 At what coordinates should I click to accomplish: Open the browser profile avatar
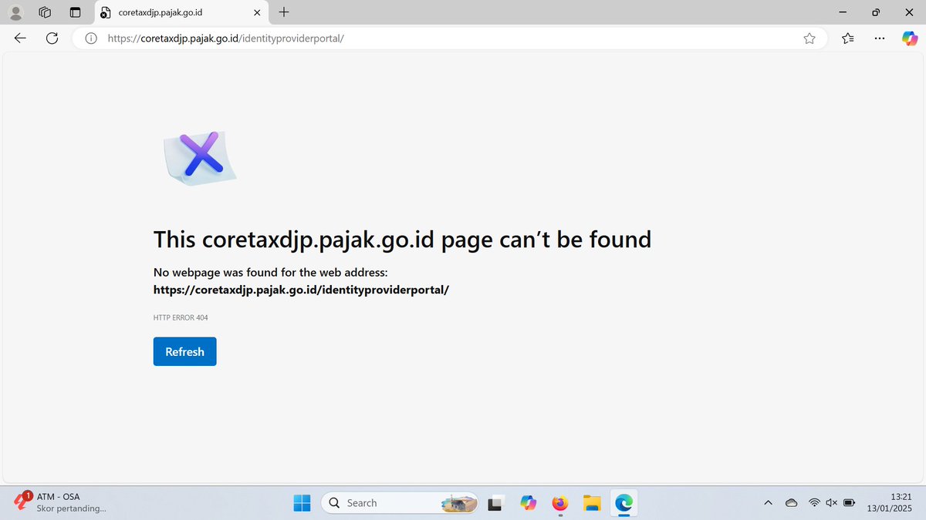15,12
